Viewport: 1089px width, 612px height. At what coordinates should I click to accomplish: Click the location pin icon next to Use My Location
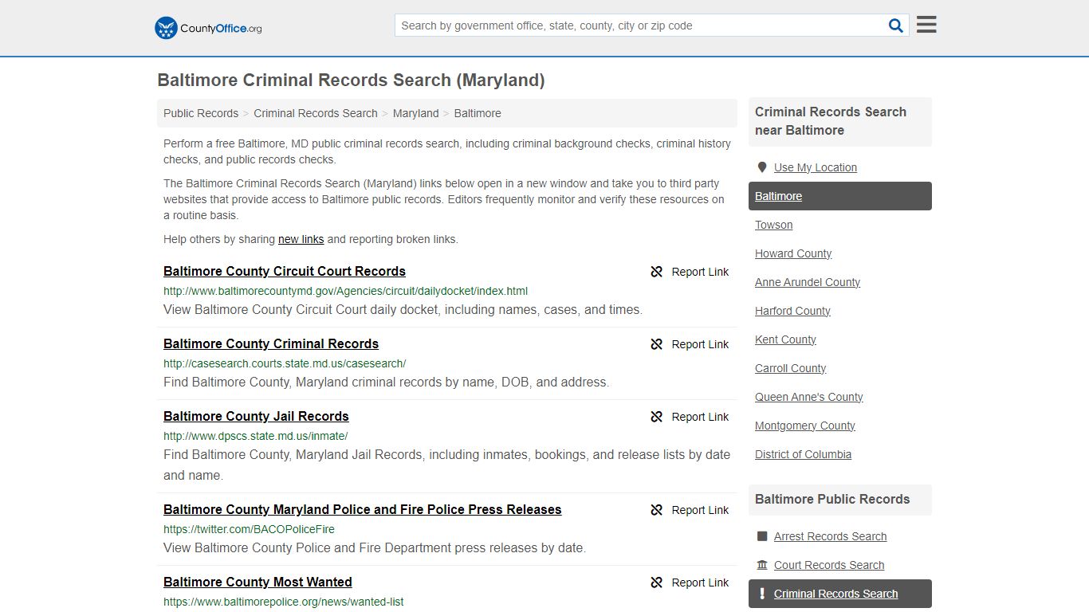[x=761, y=167]
